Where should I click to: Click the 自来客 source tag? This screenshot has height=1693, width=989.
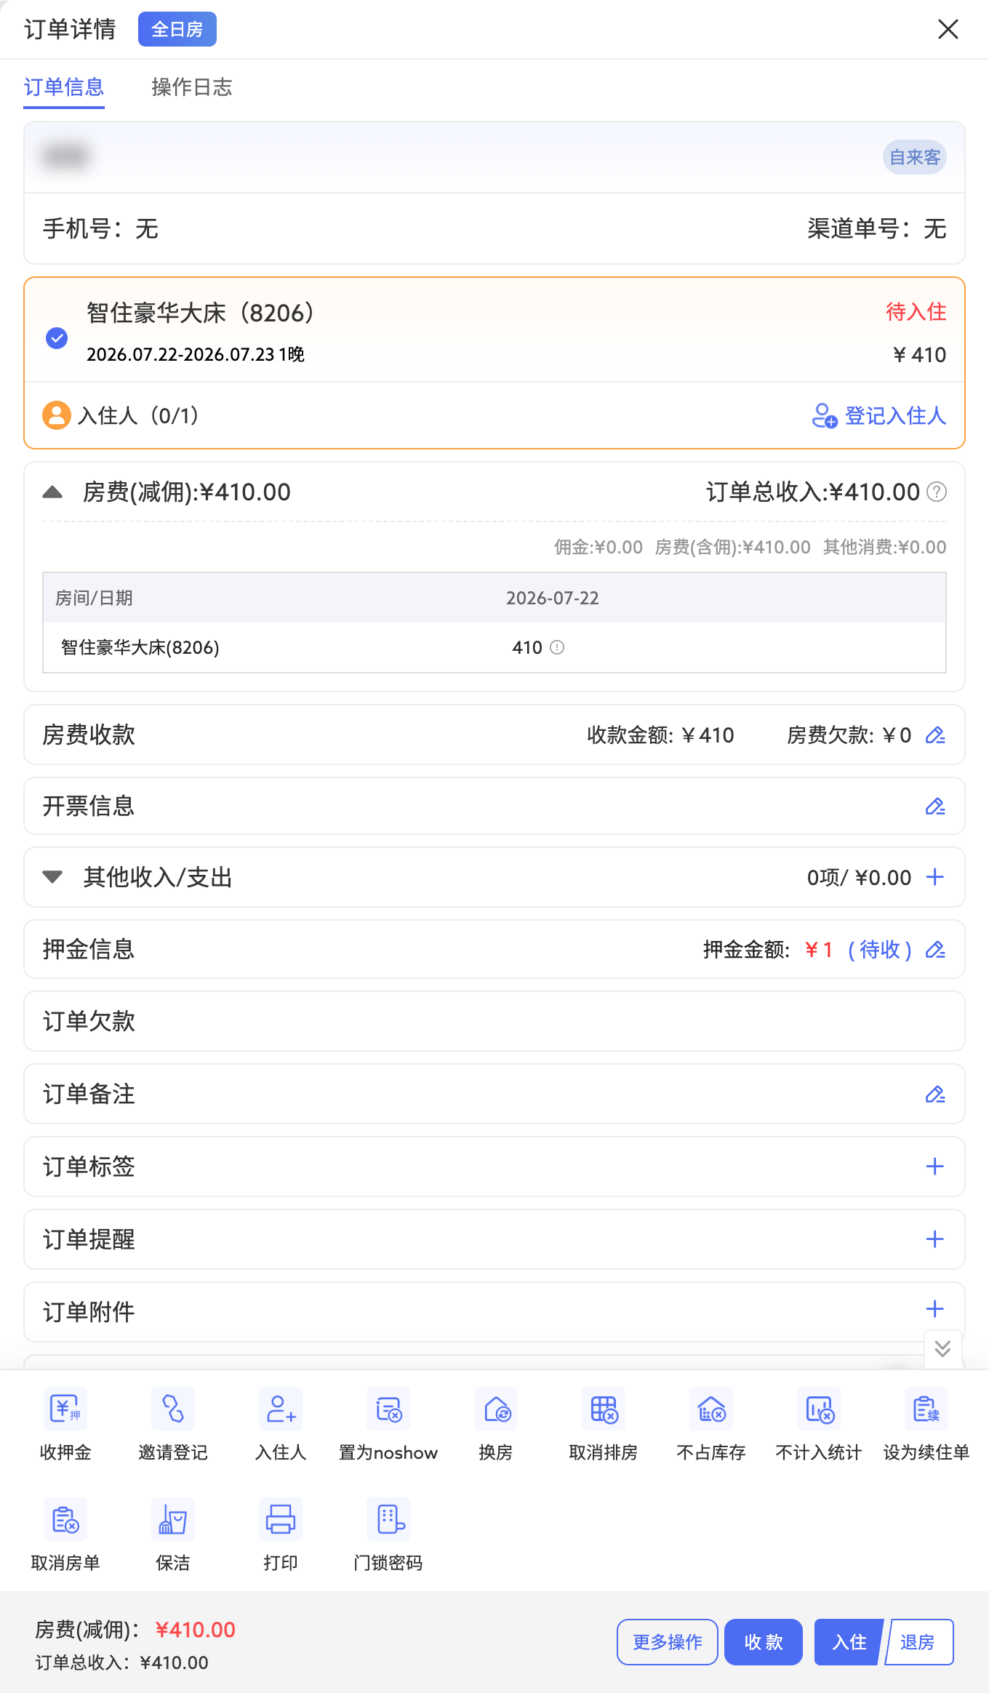(915, 157)
